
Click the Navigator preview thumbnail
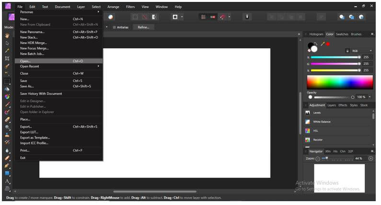[339, 178]
